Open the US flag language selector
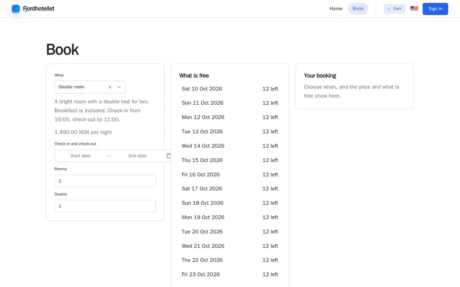Image resolution: width=460 pixels, height=287 pixels. 414,9
